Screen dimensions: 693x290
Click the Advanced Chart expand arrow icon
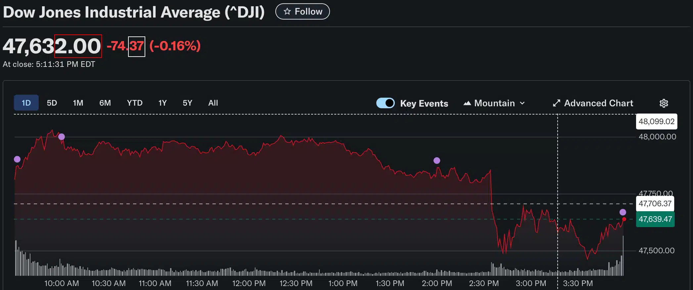point(556,103)
